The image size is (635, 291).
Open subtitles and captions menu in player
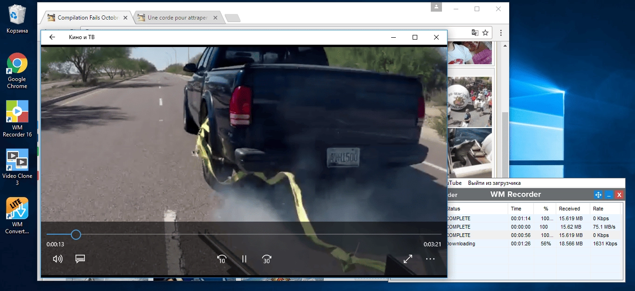click(80, 259)
